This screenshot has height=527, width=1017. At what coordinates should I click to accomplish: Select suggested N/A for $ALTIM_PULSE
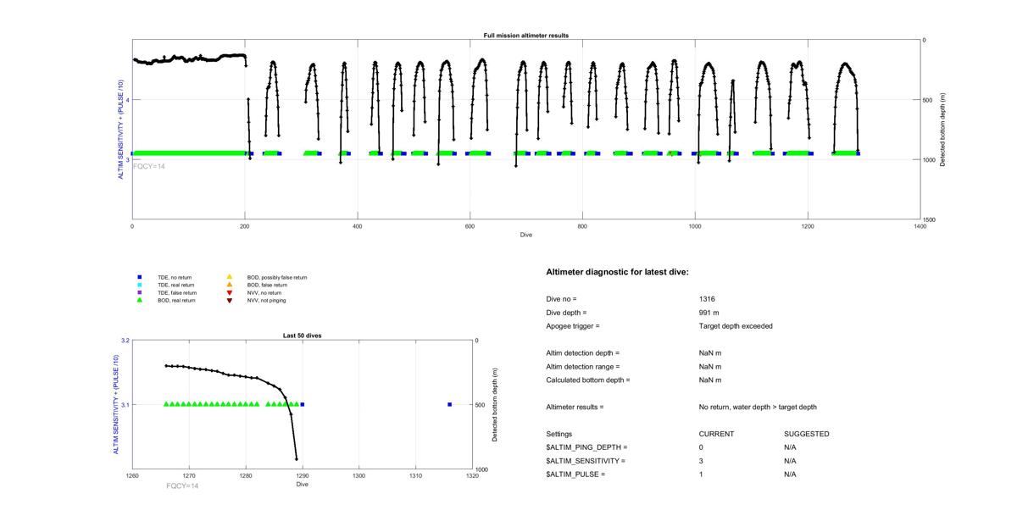(x=790, y=474)
